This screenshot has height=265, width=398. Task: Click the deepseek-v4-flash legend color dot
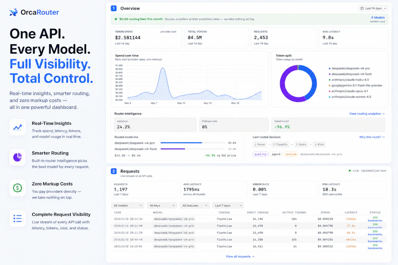click(329, 74)
